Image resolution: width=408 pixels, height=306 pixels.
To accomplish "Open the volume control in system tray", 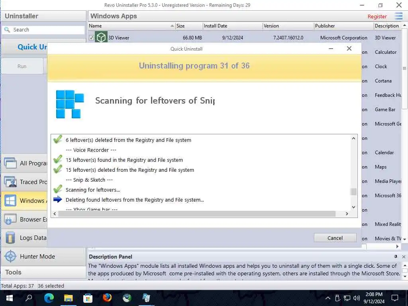I will (x=357, y=298).
